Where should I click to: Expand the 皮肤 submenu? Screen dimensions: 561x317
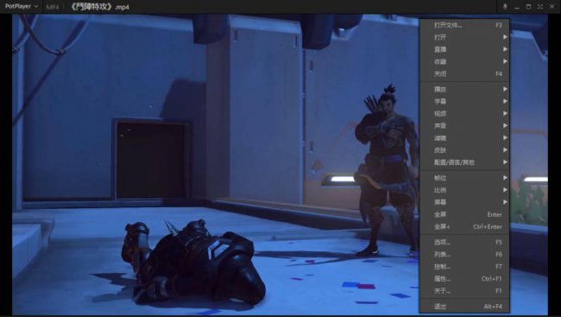[464, 150]
